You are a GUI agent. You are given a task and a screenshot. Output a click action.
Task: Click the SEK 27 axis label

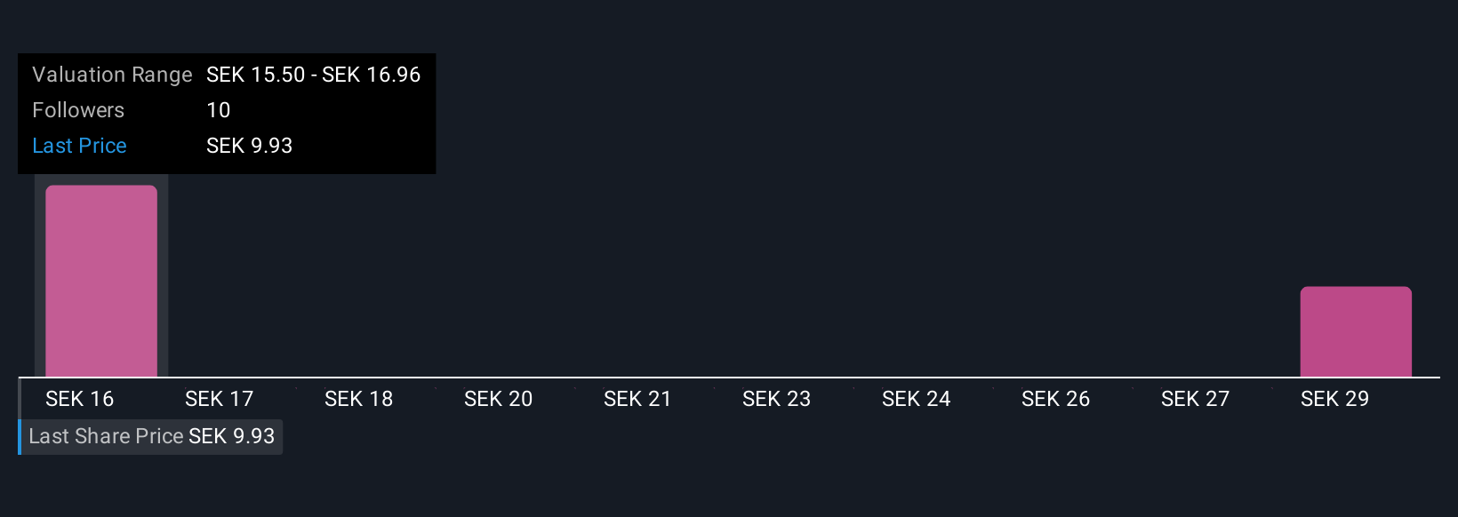pyautogui.click(x=1195, y=399)
